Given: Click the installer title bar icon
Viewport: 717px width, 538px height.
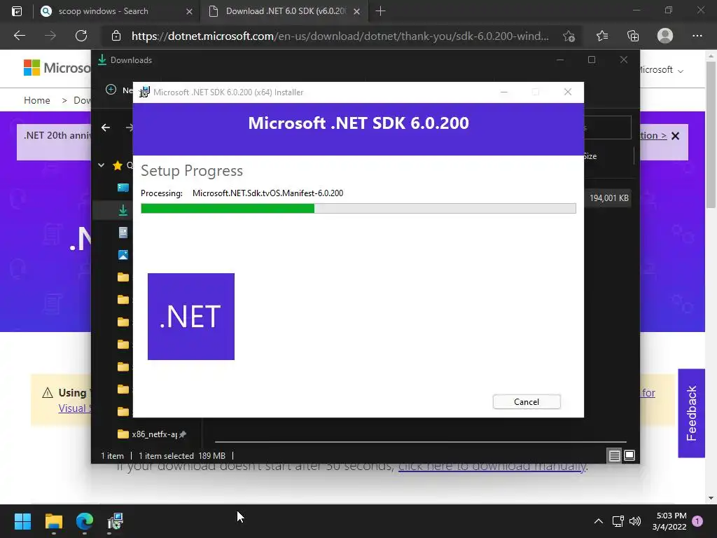Looking at the screenshot, I should [x=144, y=92].
